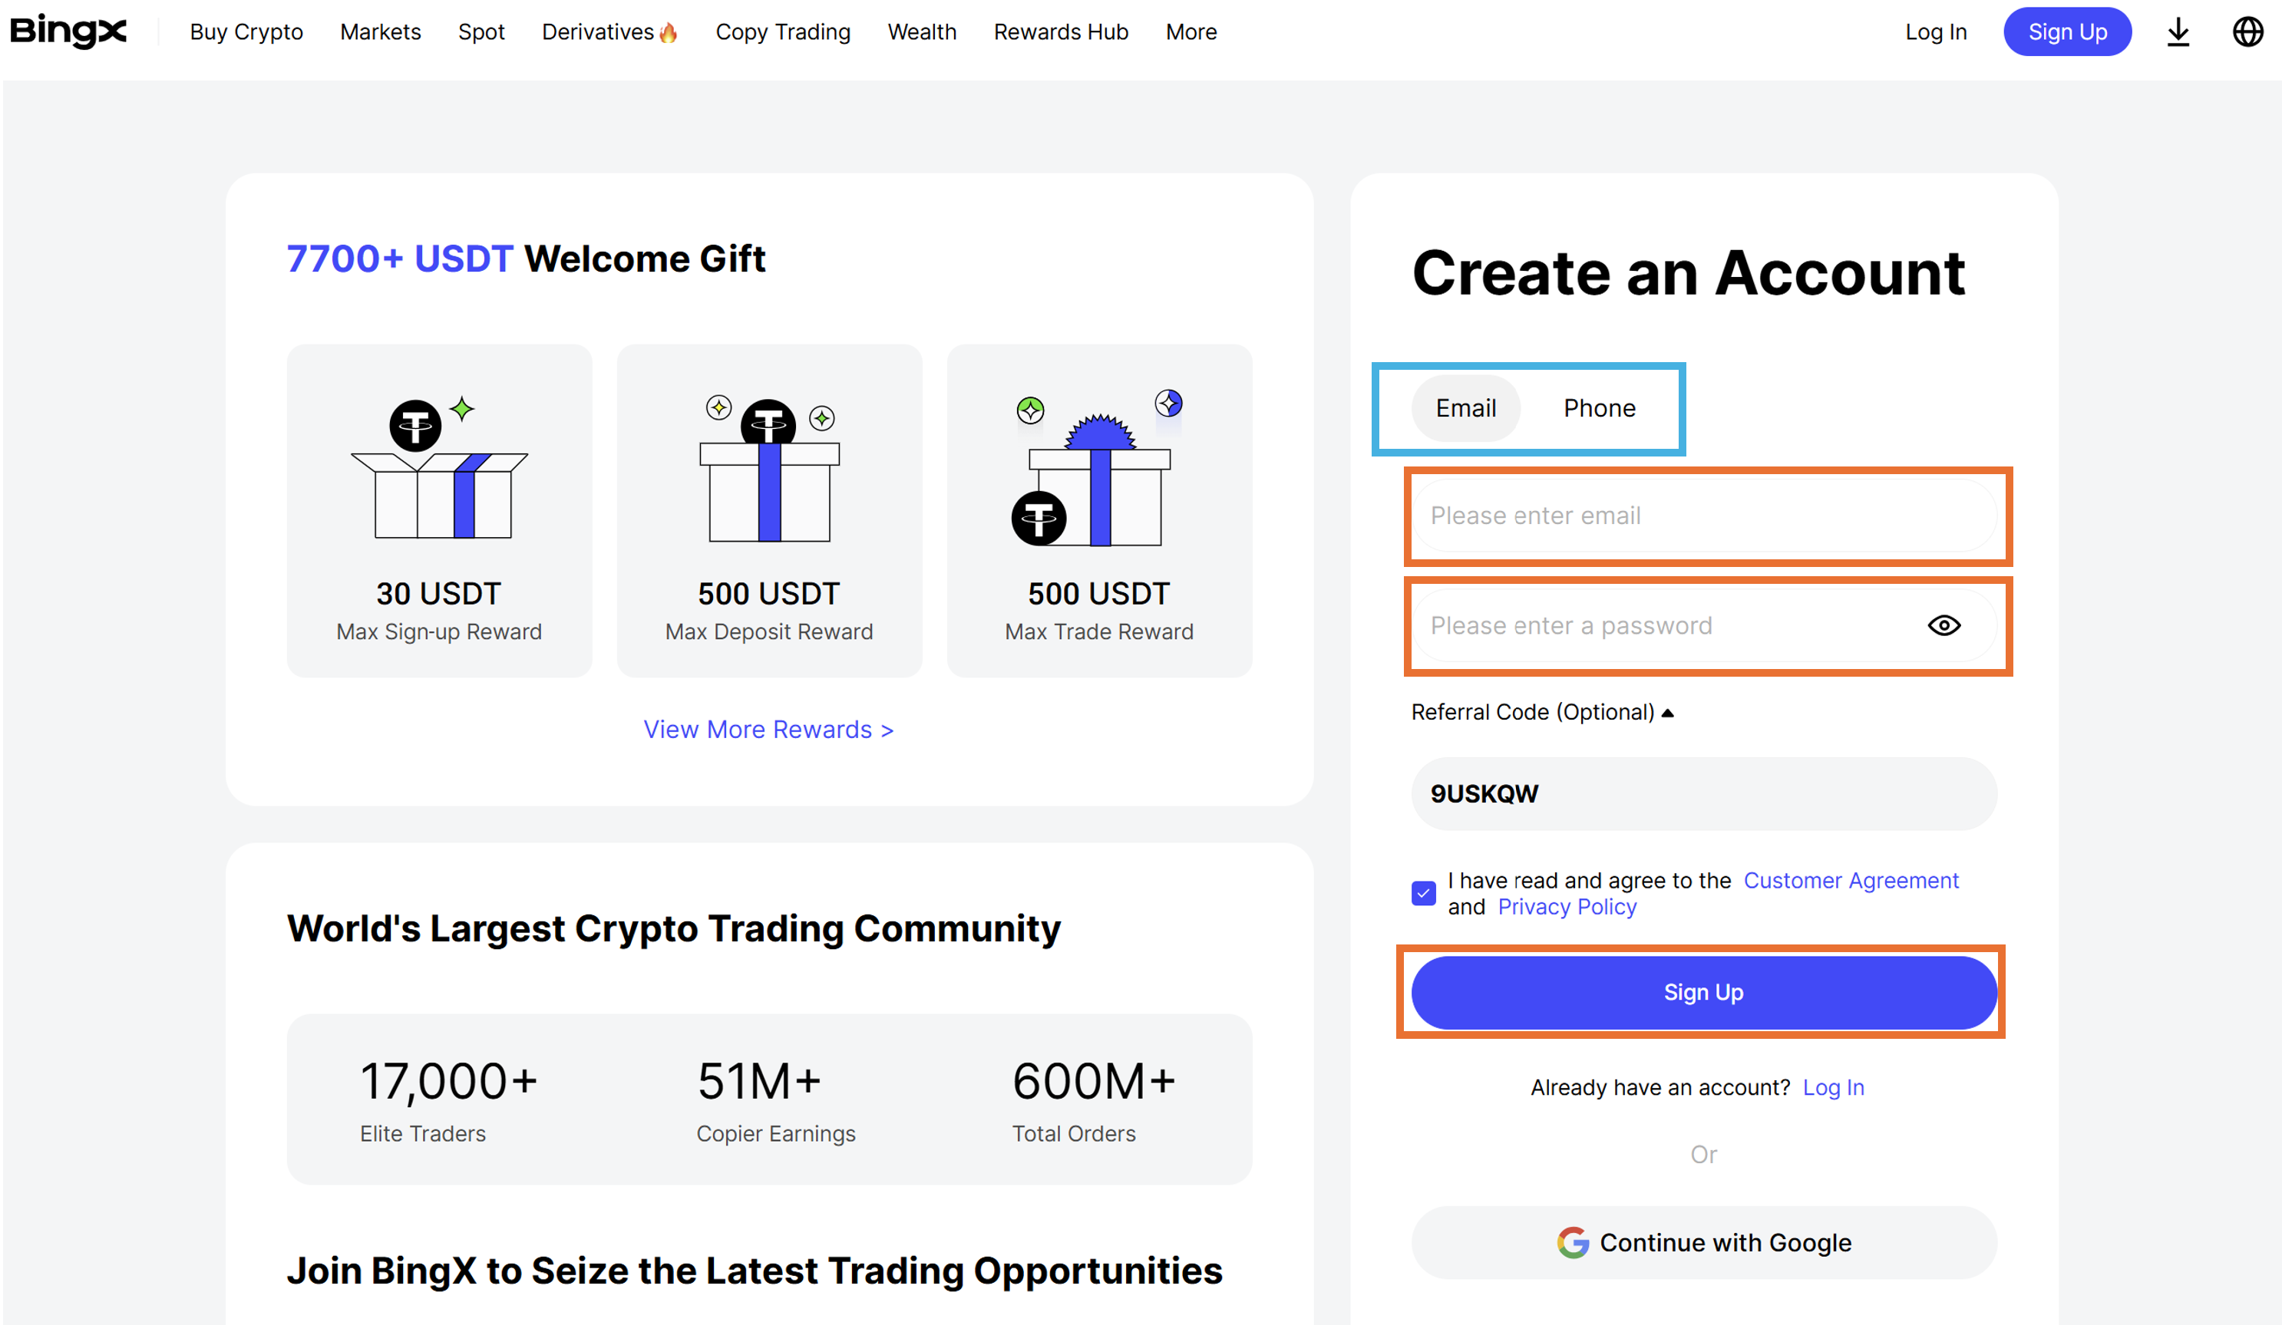
Task: Open the Privacy Policy link
Action: coord(1567,907)
